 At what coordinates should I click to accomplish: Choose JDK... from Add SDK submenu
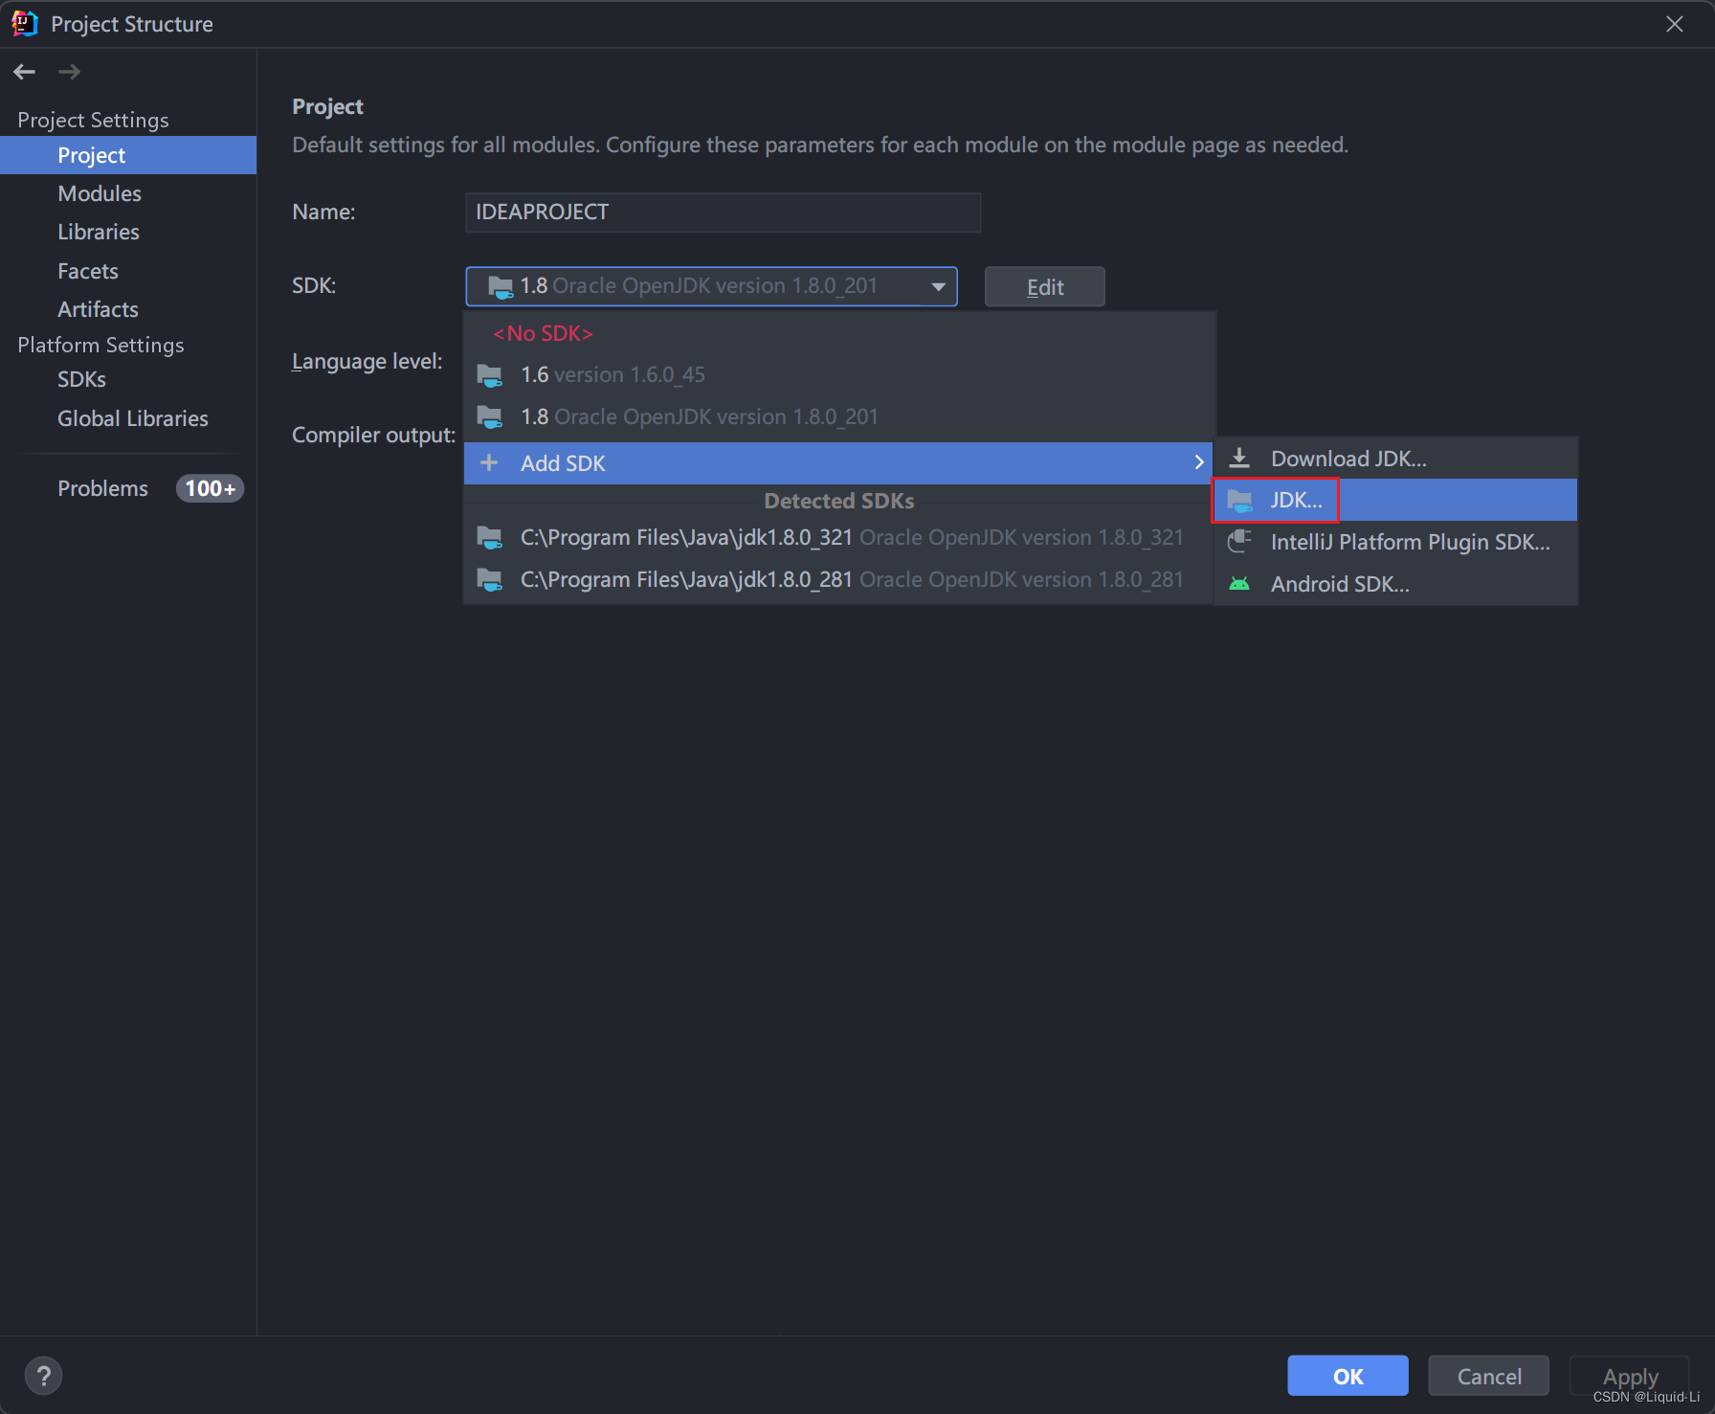tap(1396, 500)
